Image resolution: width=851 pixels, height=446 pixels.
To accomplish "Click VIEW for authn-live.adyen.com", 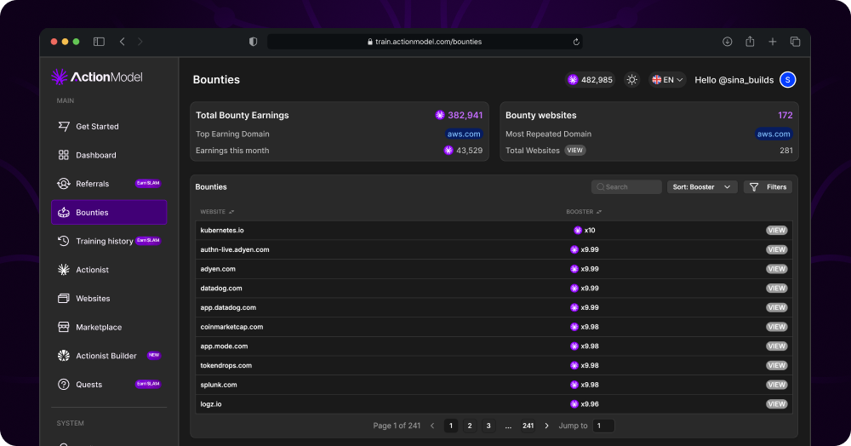I will click(777, 249).
